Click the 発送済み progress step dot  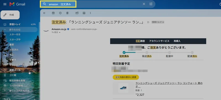pyautogui.click(x=147, y=52)
